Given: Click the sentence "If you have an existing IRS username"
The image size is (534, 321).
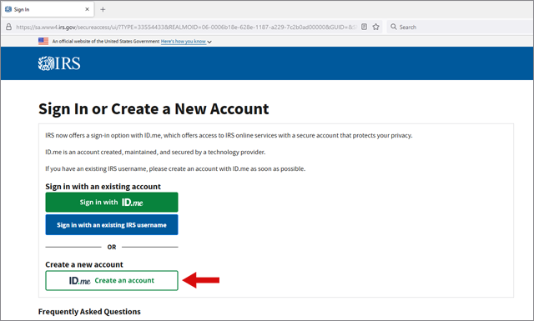Looking at the screenshot, I should click(x=175, y=169).
